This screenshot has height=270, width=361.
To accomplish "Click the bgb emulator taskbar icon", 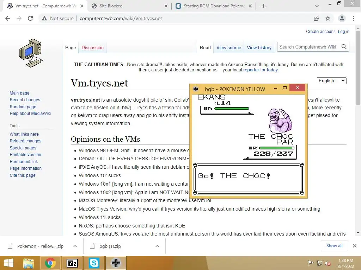I will tap(116, 263).
